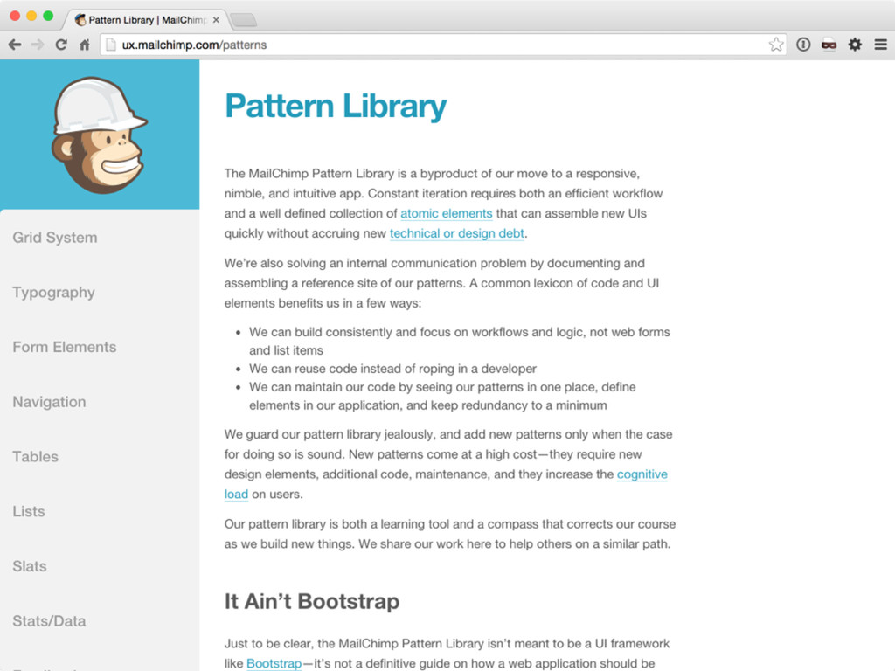Open Stats/Data in sidebar
The image size is (895, 671).
point(49,621)
